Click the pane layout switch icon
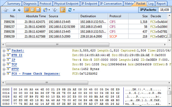This screenshot has height=107, width=172. [x=45, y=10]
